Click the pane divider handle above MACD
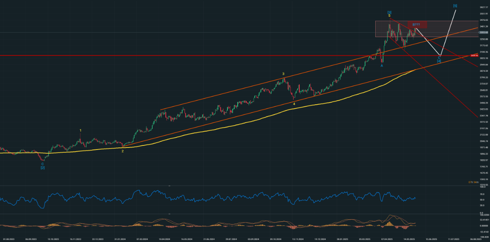The height and width of the screenshot is (242, 490). [169, 213]
